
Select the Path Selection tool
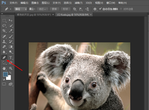tap(4, 63)
